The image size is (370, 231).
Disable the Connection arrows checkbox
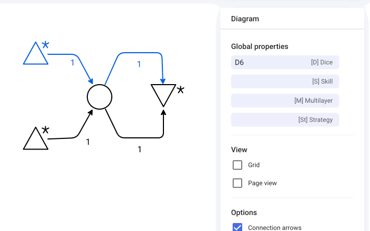click(x=237, y=227)
